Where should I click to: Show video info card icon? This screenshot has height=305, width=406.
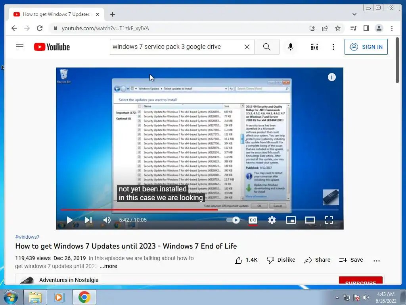click(x=332, y=77)
